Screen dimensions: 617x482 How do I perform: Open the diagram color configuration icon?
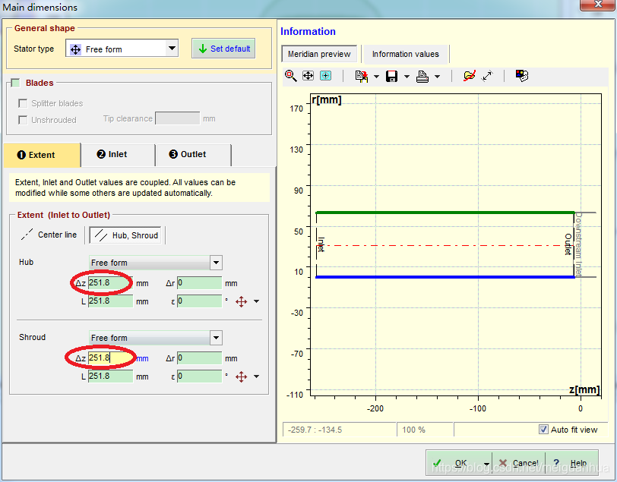tap(522, 75)
